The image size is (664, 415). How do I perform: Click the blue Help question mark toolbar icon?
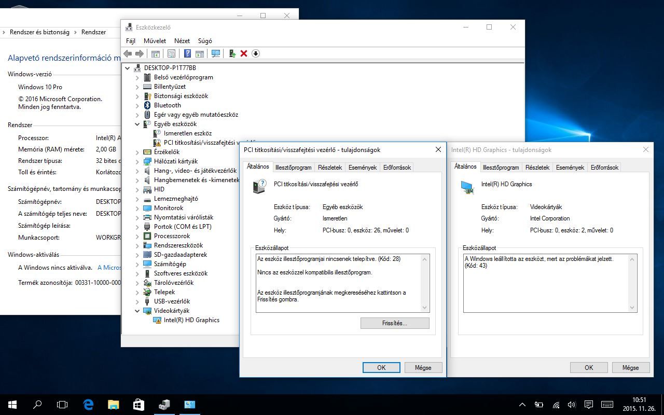point(187,53)
